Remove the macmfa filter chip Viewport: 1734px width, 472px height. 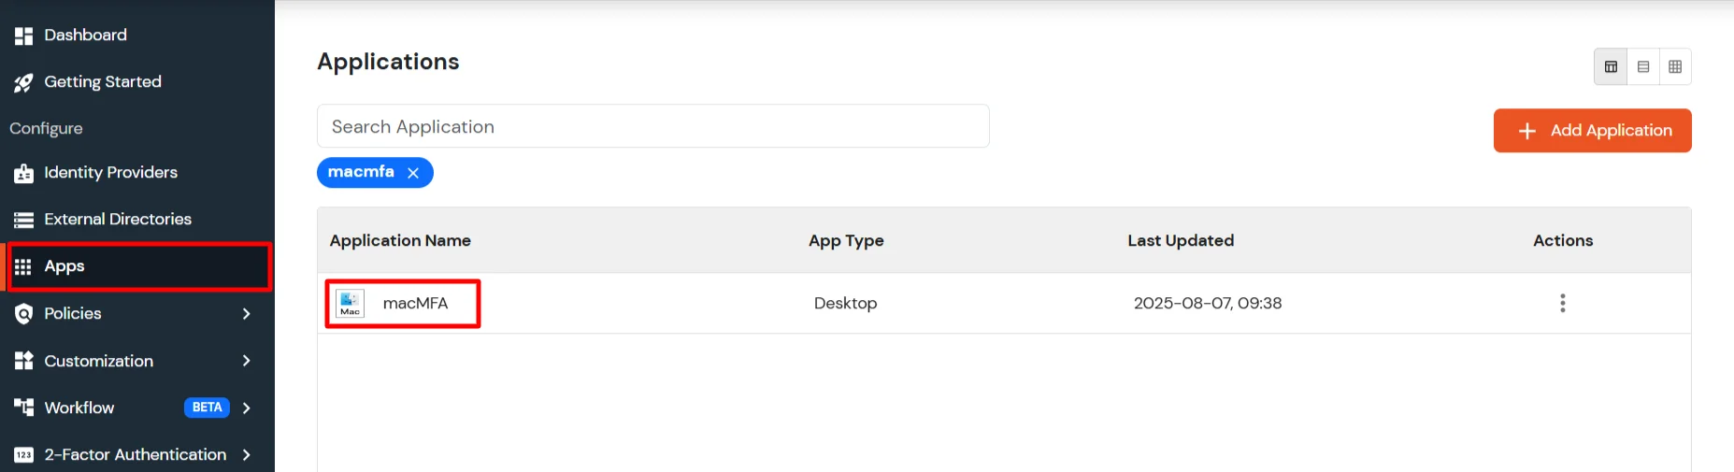click(413, 173)
